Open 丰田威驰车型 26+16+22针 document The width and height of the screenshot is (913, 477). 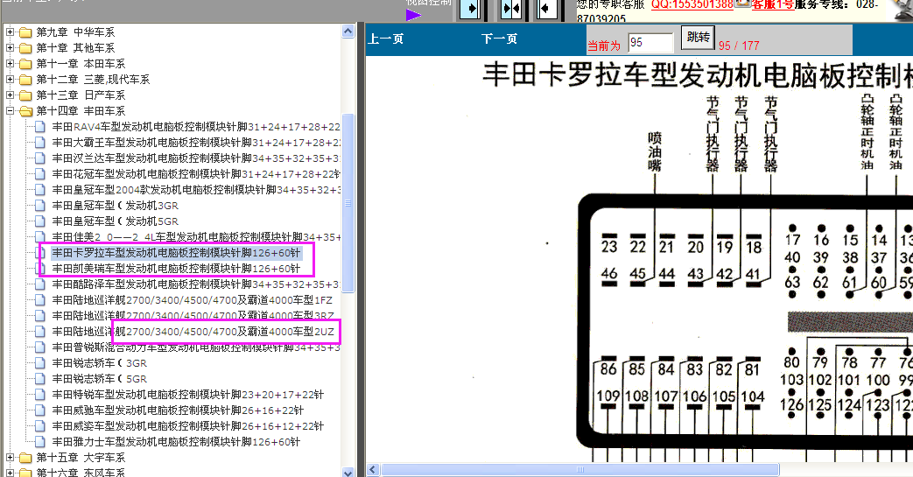click(x=178, y=410)
